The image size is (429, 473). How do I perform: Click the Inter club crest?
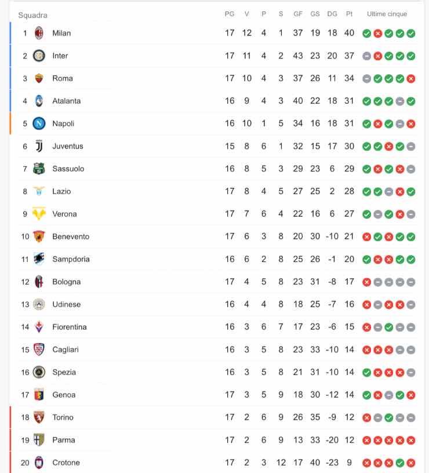(x=39, y=56)
